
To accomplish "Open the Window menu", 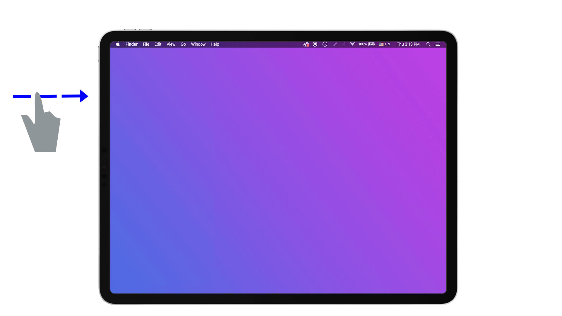I will [x=198, y=44].
